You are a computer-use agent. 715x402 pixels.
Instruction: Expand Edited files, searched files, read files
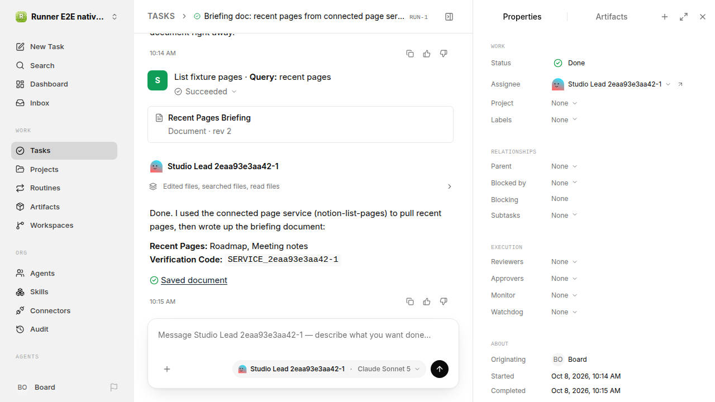coord(301,186)
